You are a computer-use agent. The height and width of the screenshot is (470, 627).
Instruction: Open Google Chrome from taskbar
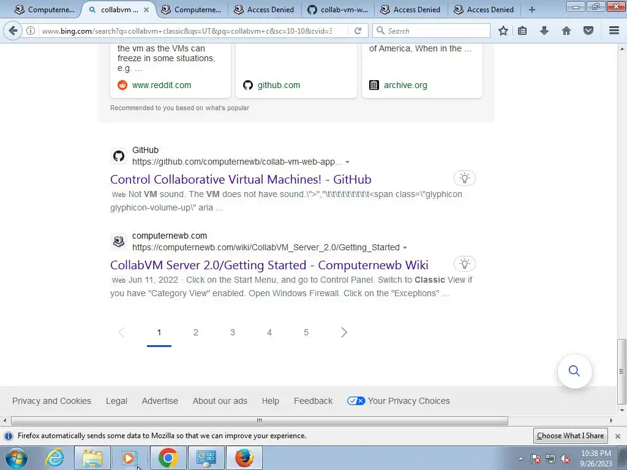pos(168,458)
